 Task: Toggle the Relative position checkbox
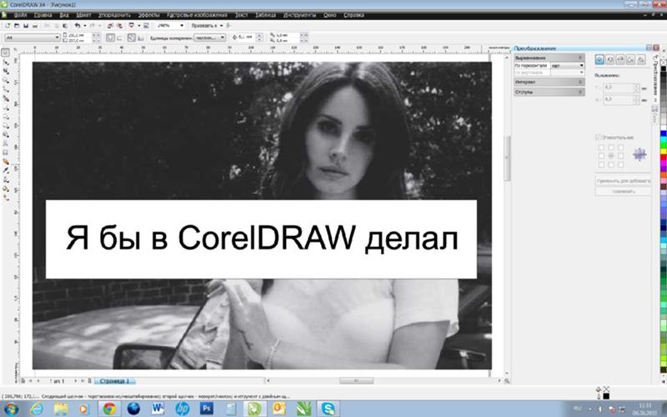[x=598, y=138]
